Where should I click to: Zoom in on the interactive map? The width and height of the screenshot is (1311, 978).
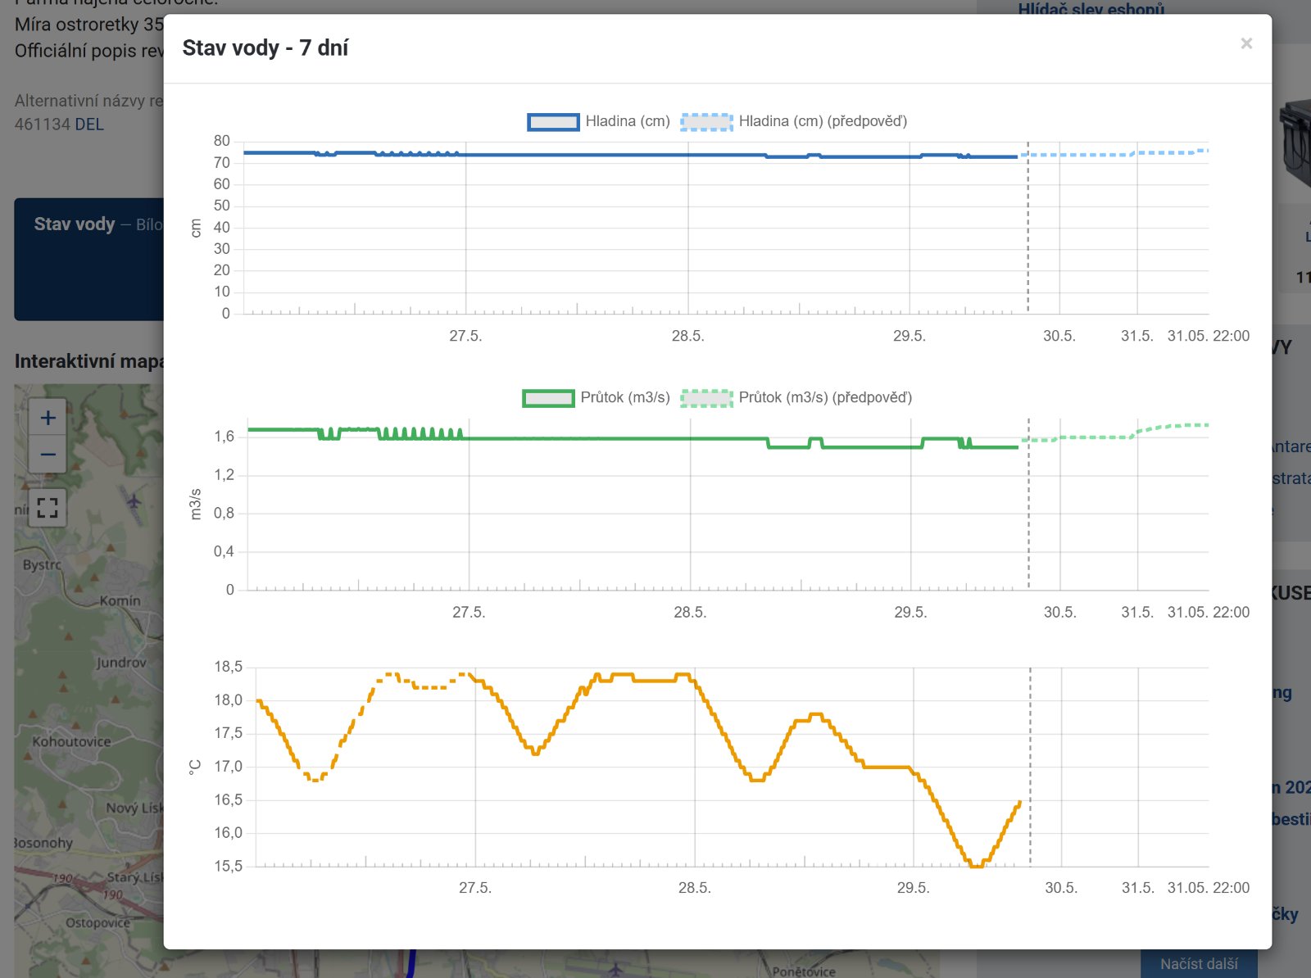[x=48, y=418]
